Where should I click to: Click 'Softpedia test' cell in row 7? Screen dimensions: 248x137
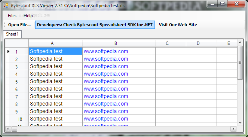click(x=55, y=96)
